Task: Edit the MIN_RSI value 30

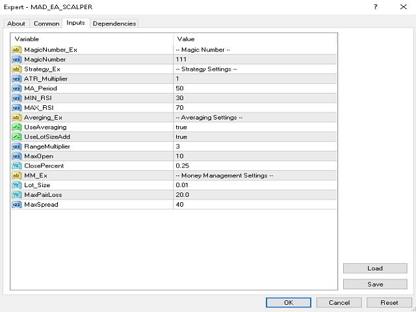Action: (x=255, y=98)
